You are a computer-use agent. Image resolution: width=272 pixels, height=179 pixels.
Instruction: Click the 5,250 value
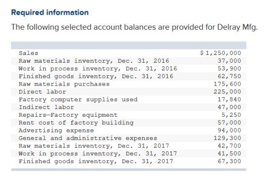[231, 115]
